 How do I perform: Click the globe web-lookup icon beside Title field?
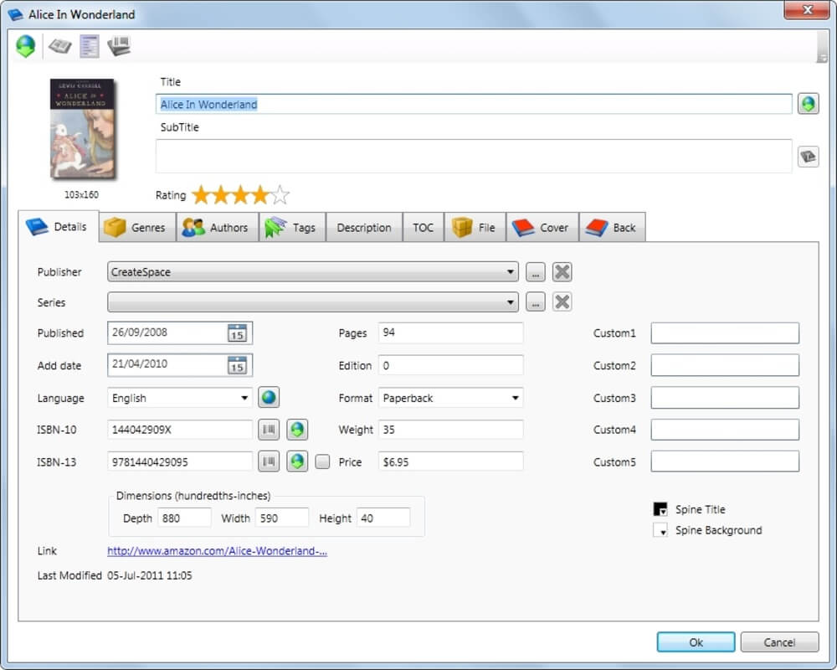click(x=808, y=104)
